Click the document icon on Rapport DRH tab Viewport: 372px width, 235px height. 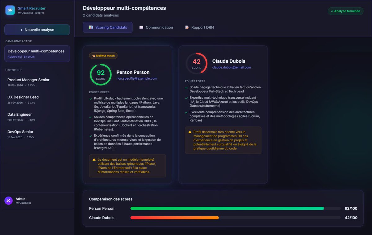pyautogui.click(x=187, y=27)
